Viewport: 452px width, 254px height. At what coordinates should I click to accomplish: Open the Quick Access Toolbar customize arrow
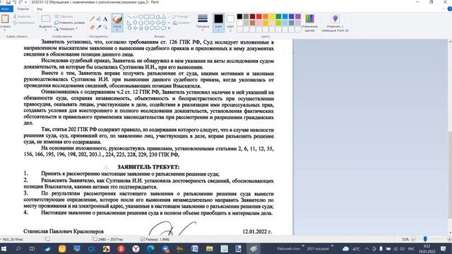pyautogui.click(x=26, y=2)
